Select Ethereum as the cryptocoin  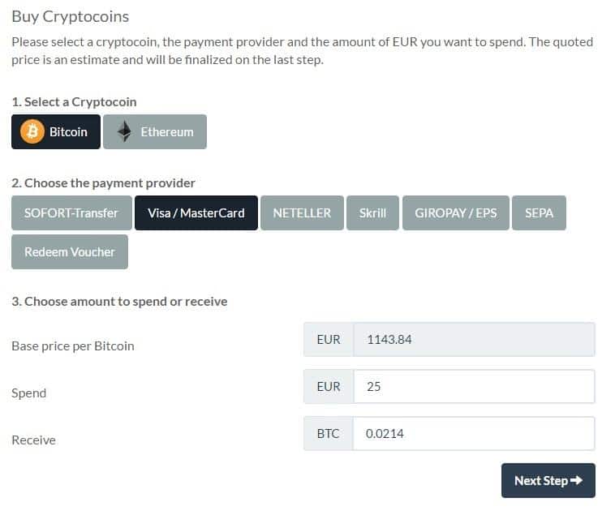[x=155, y=131]
